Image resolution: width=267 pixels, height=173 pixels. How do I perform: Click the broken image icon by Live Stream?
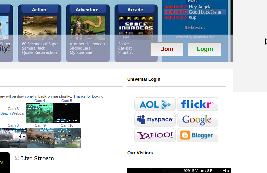[x=17, y=158]
